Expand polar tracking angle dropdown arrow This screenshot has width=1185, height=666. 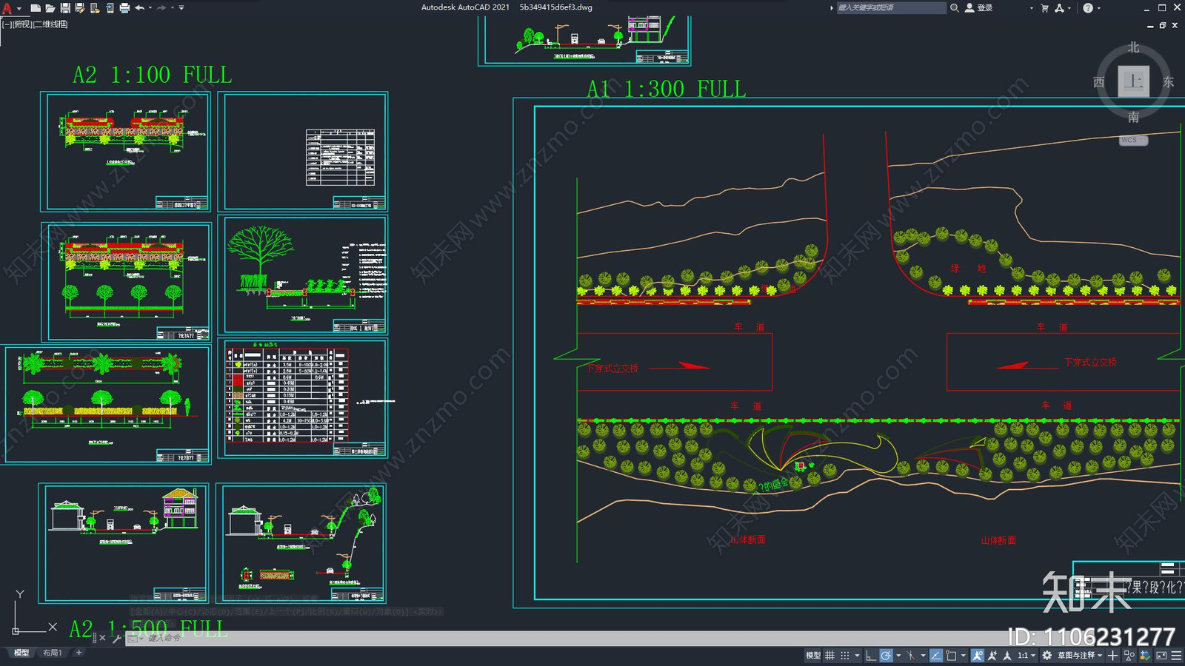click(898, 656)
